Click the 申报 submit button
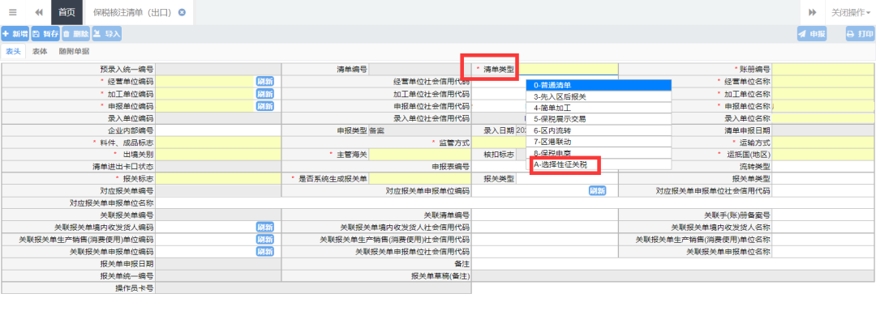The height and width of the screenshot is (315, 876). [812, 34]
